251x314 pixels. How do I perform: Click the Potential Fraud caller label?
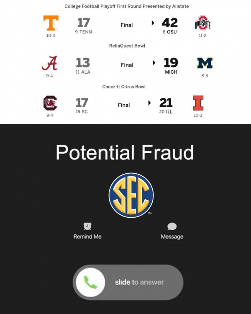coord(125,153)
